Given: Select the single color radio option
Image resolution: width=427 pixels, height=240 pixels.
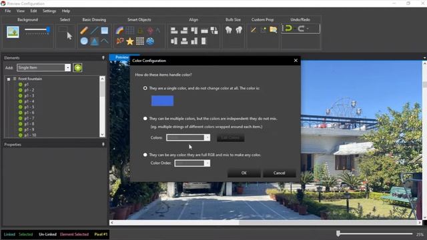Looking at the screenshot, I should pos(145,88).
